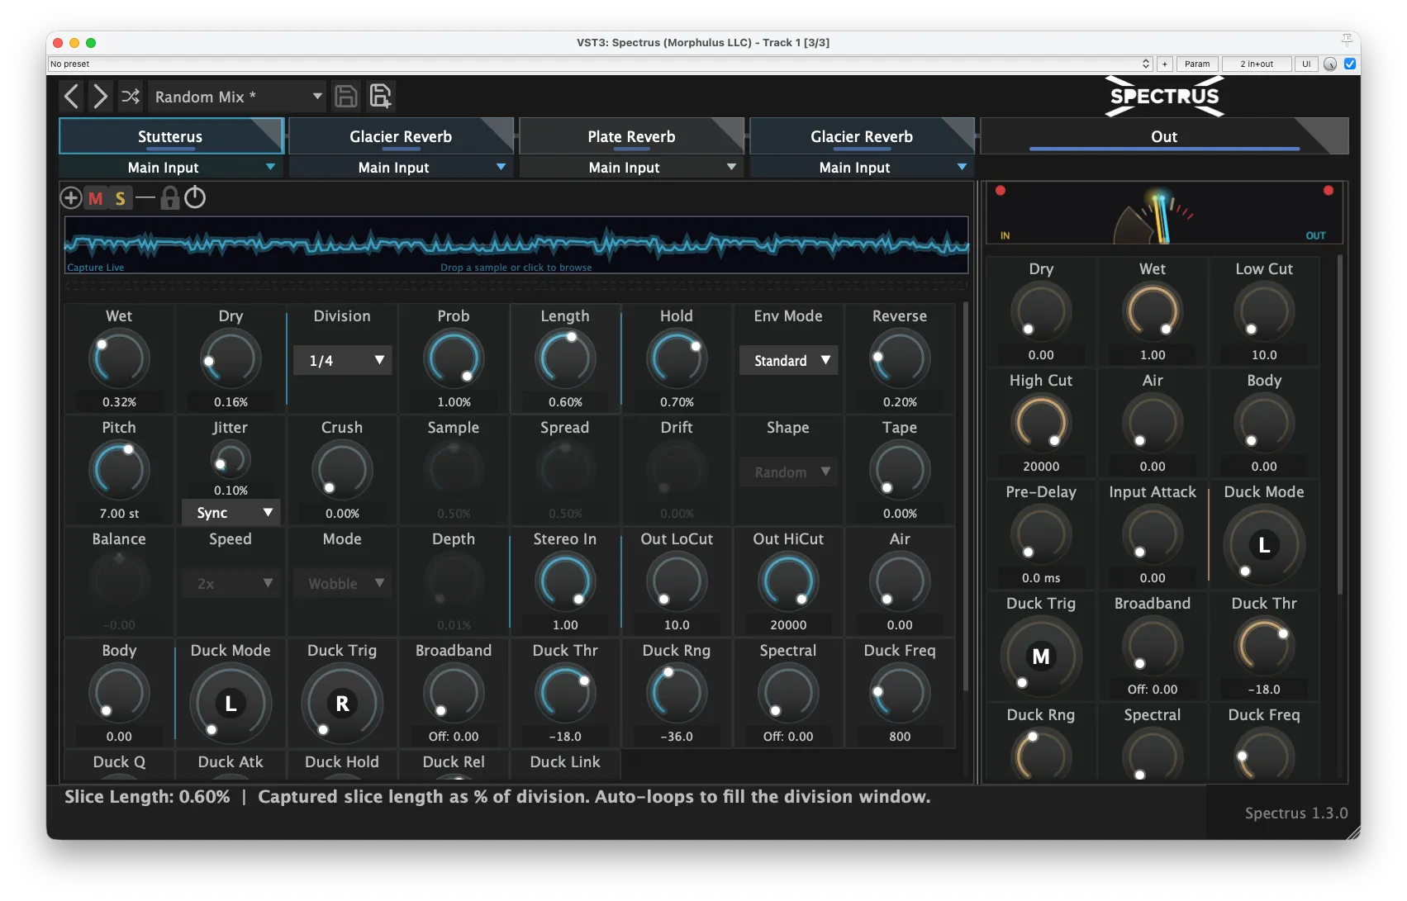The width and height of the screenshot is (1407, 901).
Task: Select the Glacier Reverb tab beside Out
Action: [x=862, y=136]
